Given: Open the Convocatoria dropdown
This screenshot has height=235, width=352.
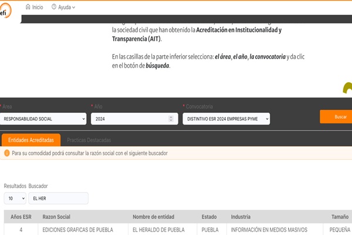Looking at the screenshot, I should coord(226,119).
